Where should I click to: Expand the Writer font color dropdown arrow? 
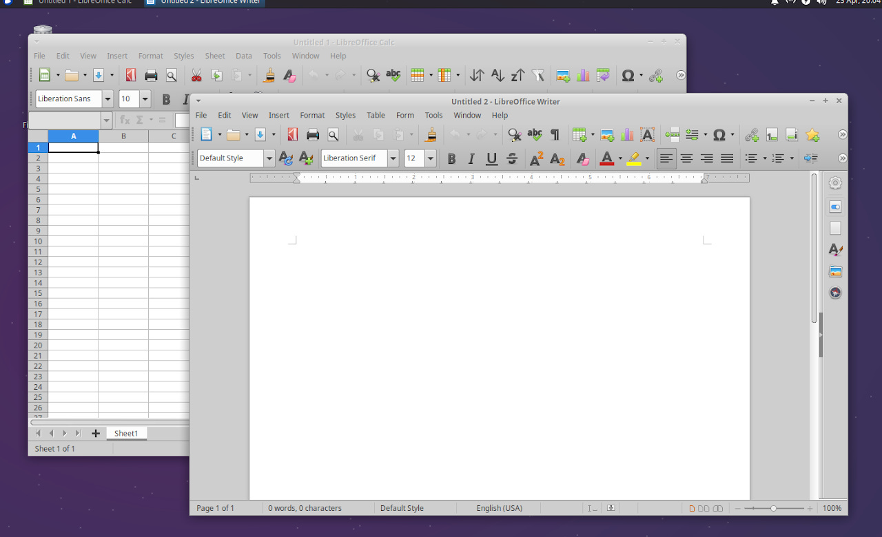(620, 159)
